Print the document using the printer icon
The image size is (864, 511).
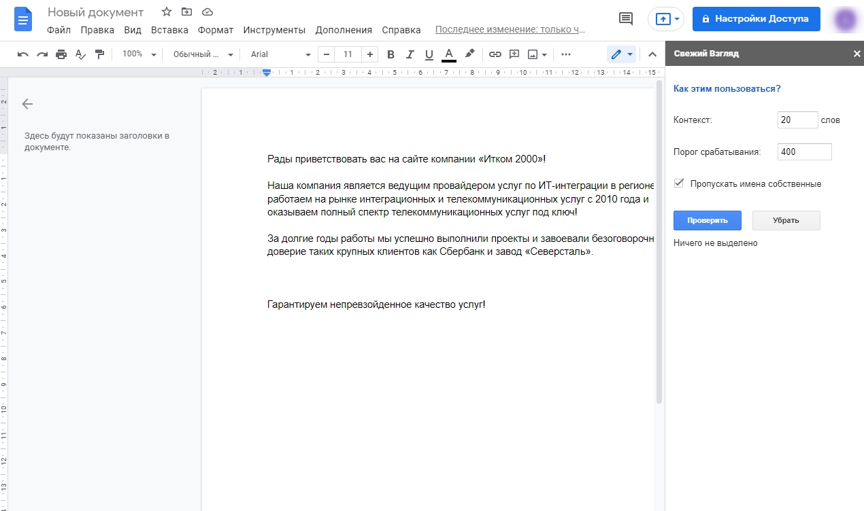[x=61, y=54]
